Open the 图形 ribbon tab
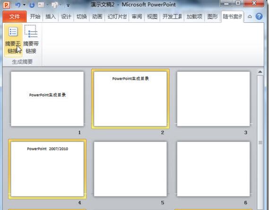The width and height of the screenshot is (269, 210). pyautogui.click(x=213, y=17)
